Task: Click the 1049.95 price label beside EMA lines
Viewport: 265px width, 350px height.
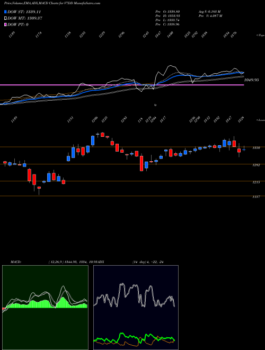Action: [252, 80]
